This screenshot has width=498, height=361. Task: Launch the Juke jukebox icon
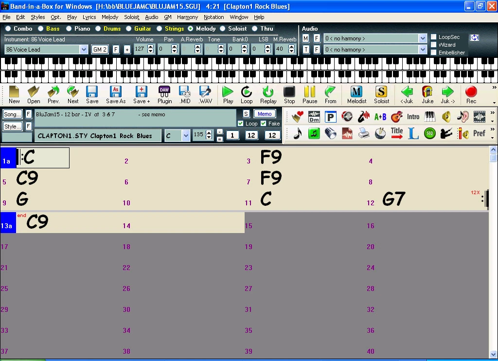click(427, 95)
